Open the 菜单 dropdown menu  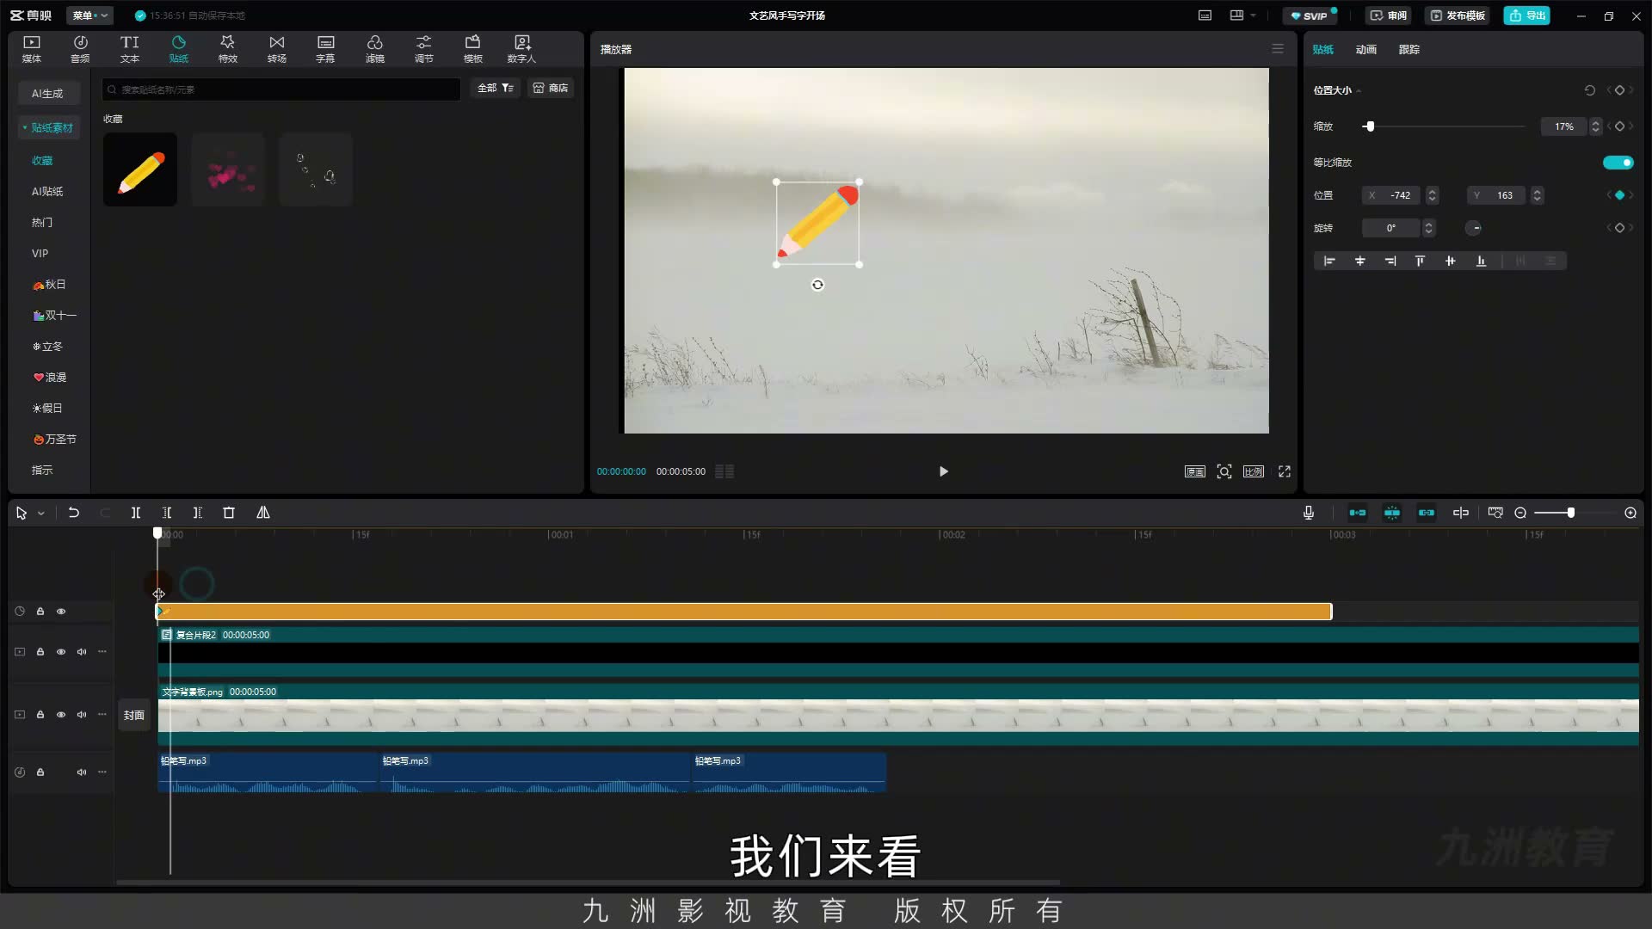(89, 15)
